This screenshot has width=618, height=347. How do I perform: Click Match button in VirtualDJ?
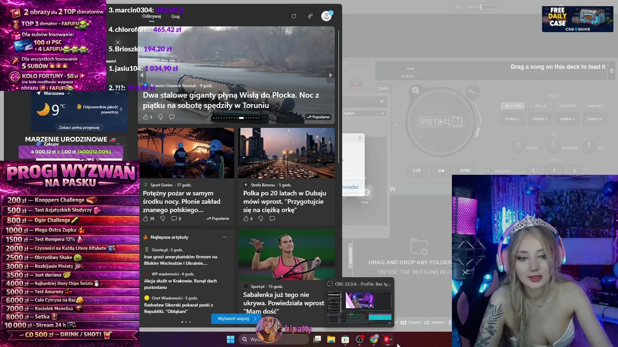(384, 88)
